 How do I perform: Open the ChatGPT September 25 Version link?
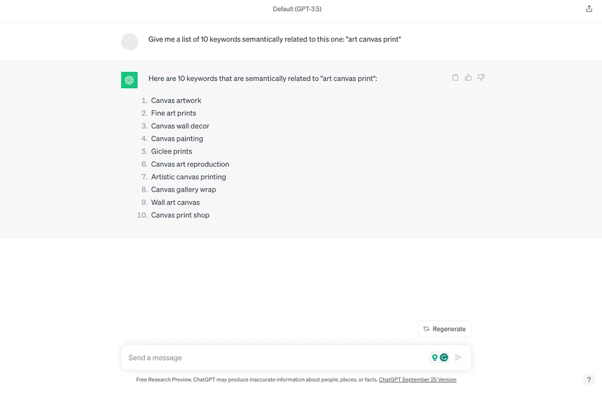pyautogui.click(x=417, y=380)
